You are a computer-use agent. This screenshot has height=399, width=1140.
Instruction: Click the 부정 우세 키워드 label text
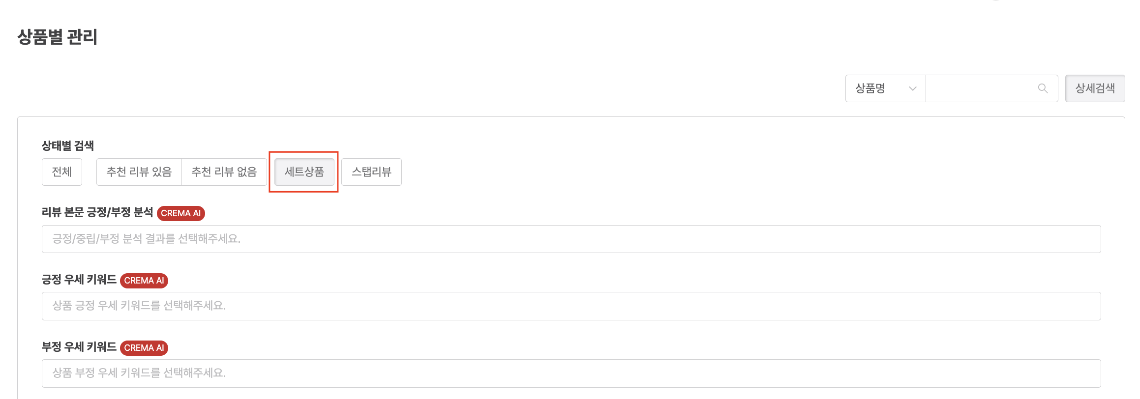[79, 347]
